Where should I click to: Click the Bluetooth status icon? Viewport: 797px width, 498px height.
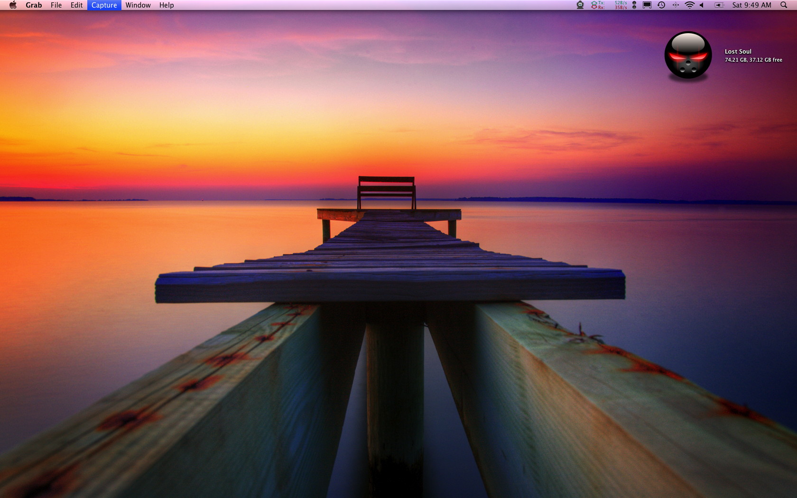pos(676,5)
